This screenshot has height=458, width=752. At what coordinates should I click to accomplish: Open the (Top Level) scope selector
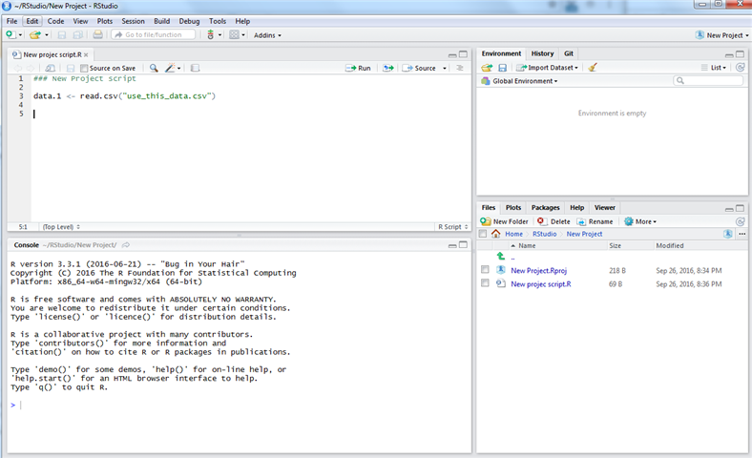point(61,227)
